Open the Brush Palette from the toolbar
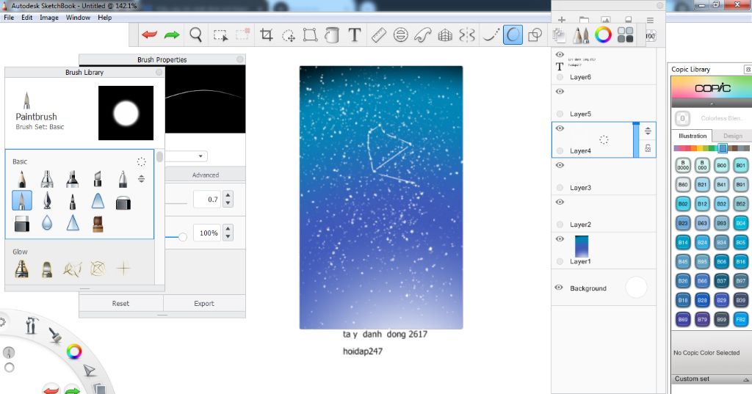This screenshot has width=752, height=394. point(582,35)
